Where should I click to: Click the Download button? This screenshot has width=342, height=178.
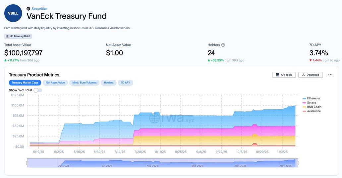(x=311, y=75)
